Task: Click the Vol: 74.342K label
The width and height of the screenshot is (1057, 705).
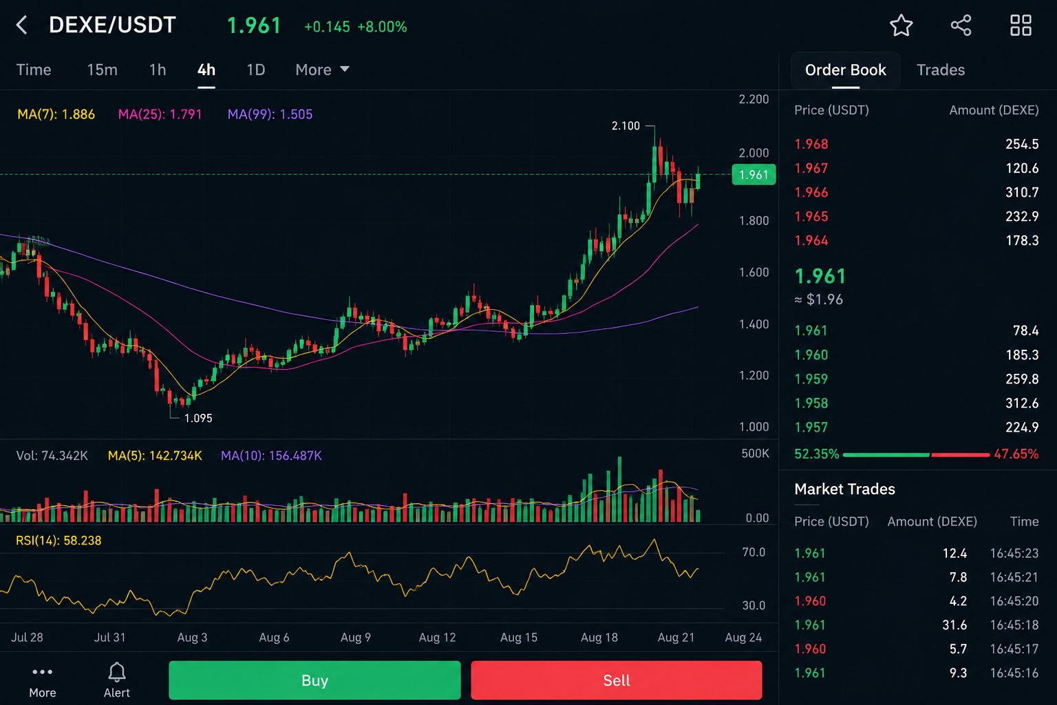Action: pyautogui.click(x=52, y=456)
